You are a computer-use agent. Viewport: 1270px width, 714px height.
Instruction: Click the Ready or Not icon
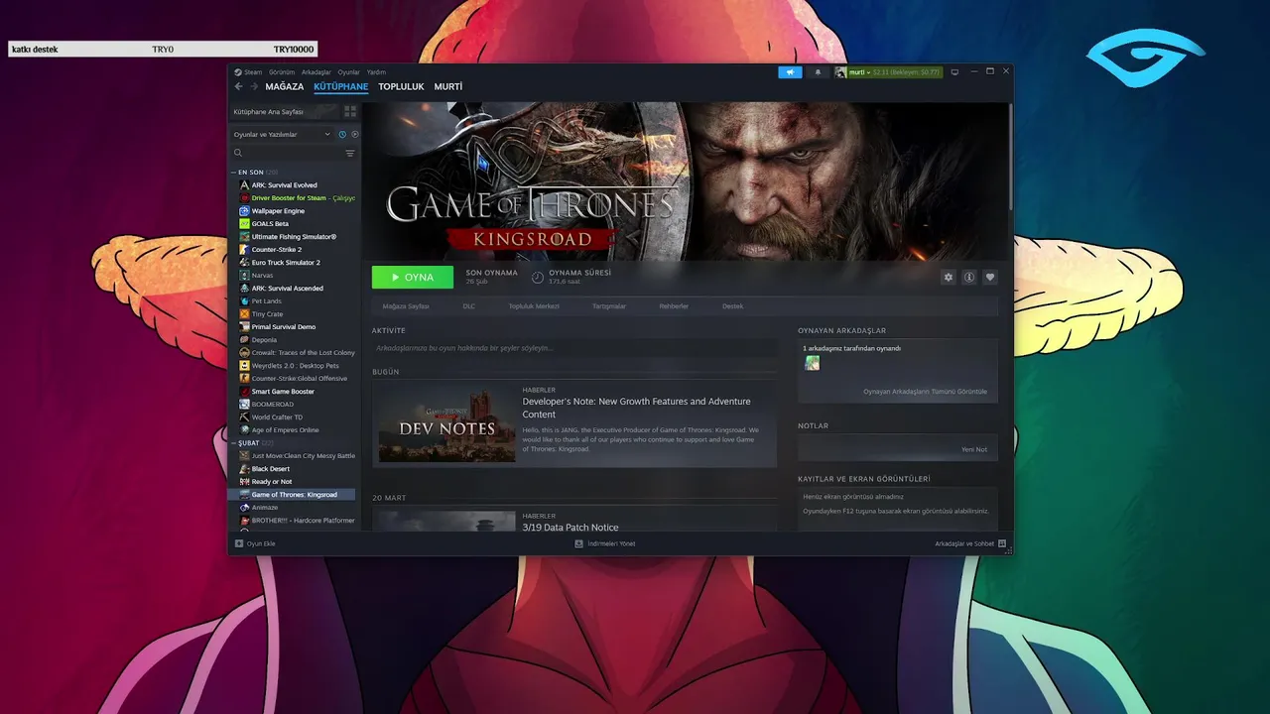click(244, 482)
